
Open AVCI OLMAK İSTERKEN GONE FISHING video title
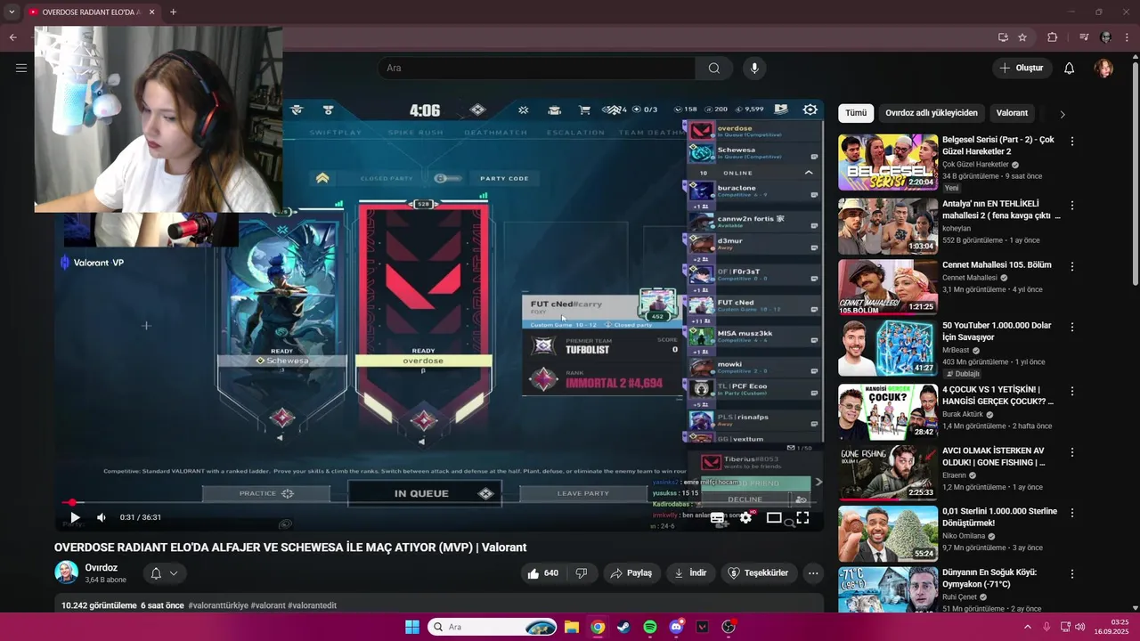(x=994, y=457)
